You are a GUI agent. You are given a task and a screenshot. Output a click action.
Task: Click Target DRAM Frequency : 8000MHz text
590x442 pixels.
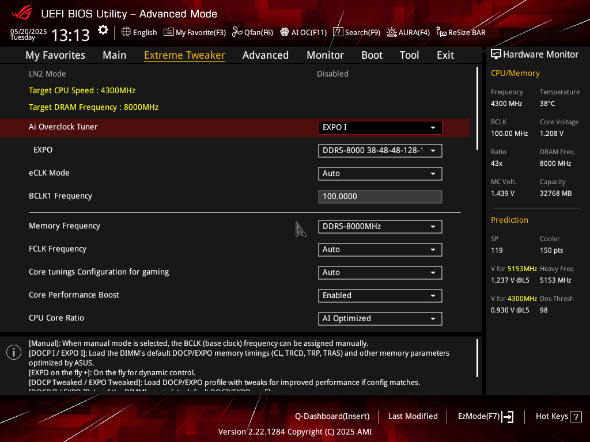tap(94, 108)
